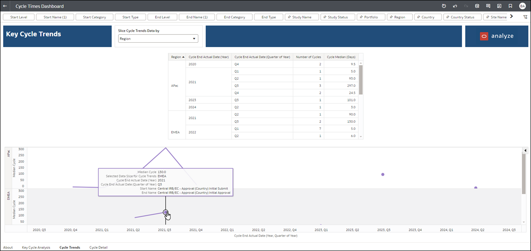Show more filters with right chevron
The height and width of the screenshot is (251, 531).
(x=512, y=17)
